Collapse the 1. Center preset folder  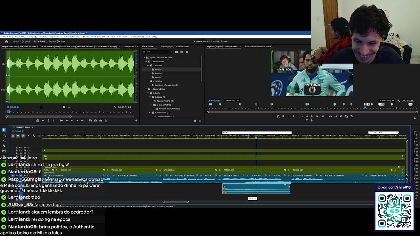point(148,93)
